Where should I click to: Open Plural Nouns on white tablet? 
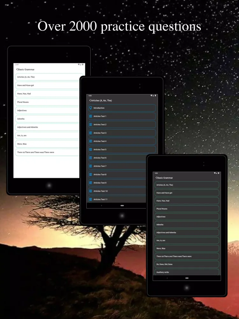47,102
